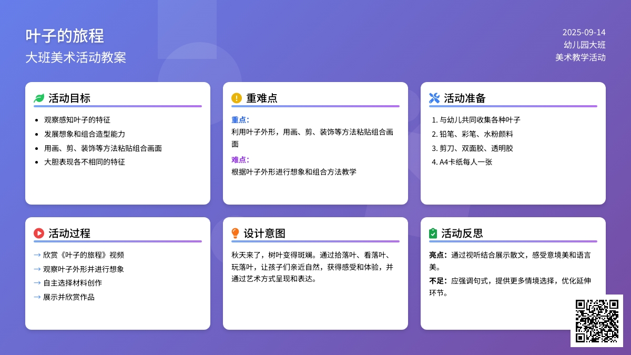631x355 pixels.
Task: Click list item A4卡纸每人一张
Action: [x=466, y=162]
